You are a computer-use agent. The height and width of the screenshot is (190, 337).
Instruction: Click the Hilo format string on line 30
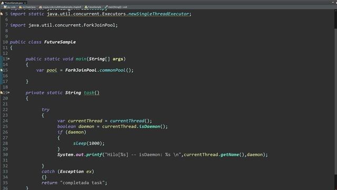pos(143,155)
